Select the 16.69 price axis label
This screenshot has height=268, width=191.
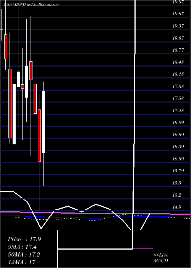178,134
